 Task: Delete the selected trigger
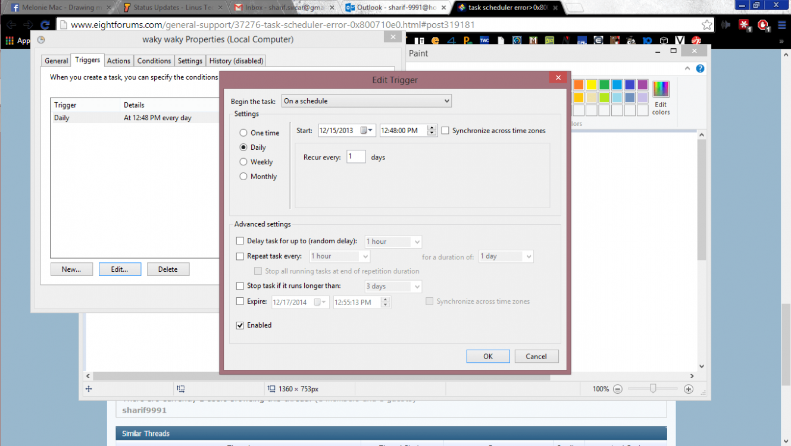coord(168,269)
